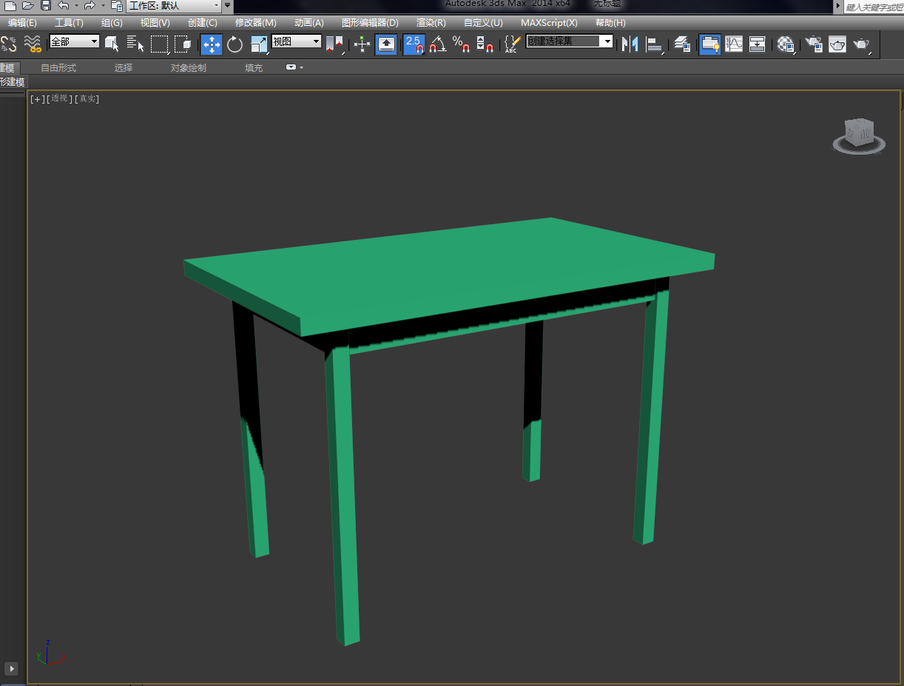Toggle the Window/Crossing selection icon
Screen dimensions: 904x686
pos(183,44)
